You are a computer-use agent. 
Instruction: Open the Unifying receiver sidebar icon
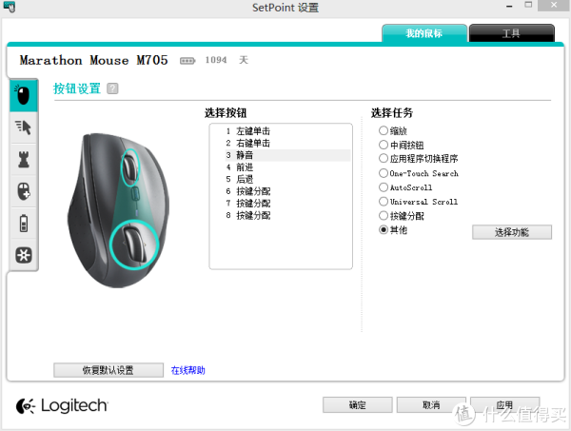23,255
